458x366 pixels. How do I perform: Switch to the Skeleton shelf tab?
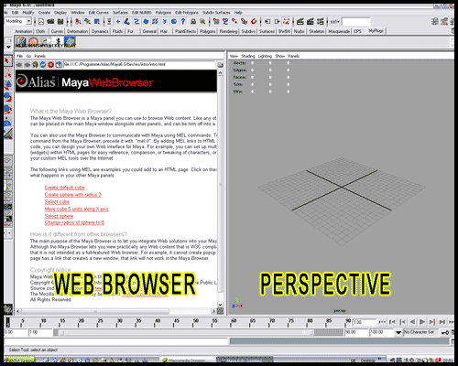click(x=317, y=31)
